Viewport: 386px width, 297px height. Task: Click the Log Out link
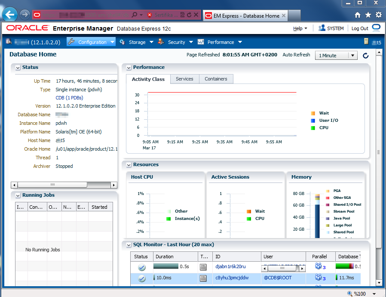tap(359, 28)
